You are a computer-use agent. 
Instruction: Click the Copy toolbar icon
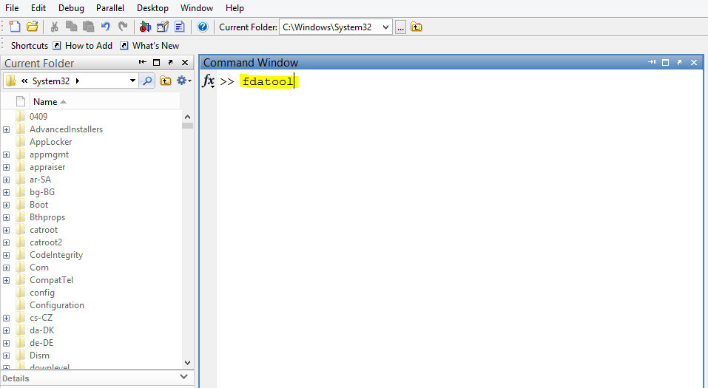tap(71, 27)
